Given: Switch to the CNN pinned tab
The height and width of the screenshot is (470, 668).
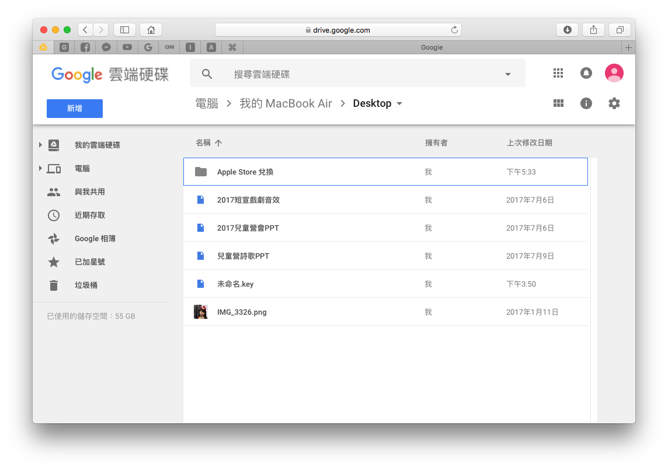Looking at the screenshot, I should 169,47.
